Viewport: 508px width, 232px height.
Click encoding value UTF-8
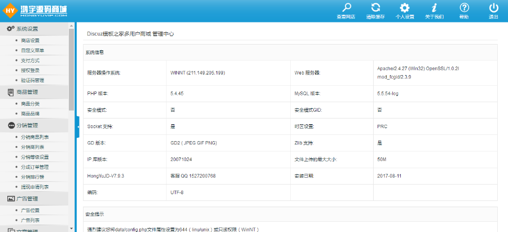click(x=177, y=192)
